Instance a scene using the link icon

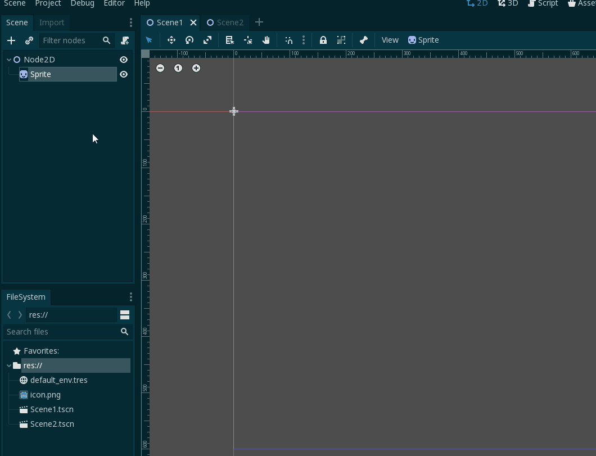(x=29, y=40)
